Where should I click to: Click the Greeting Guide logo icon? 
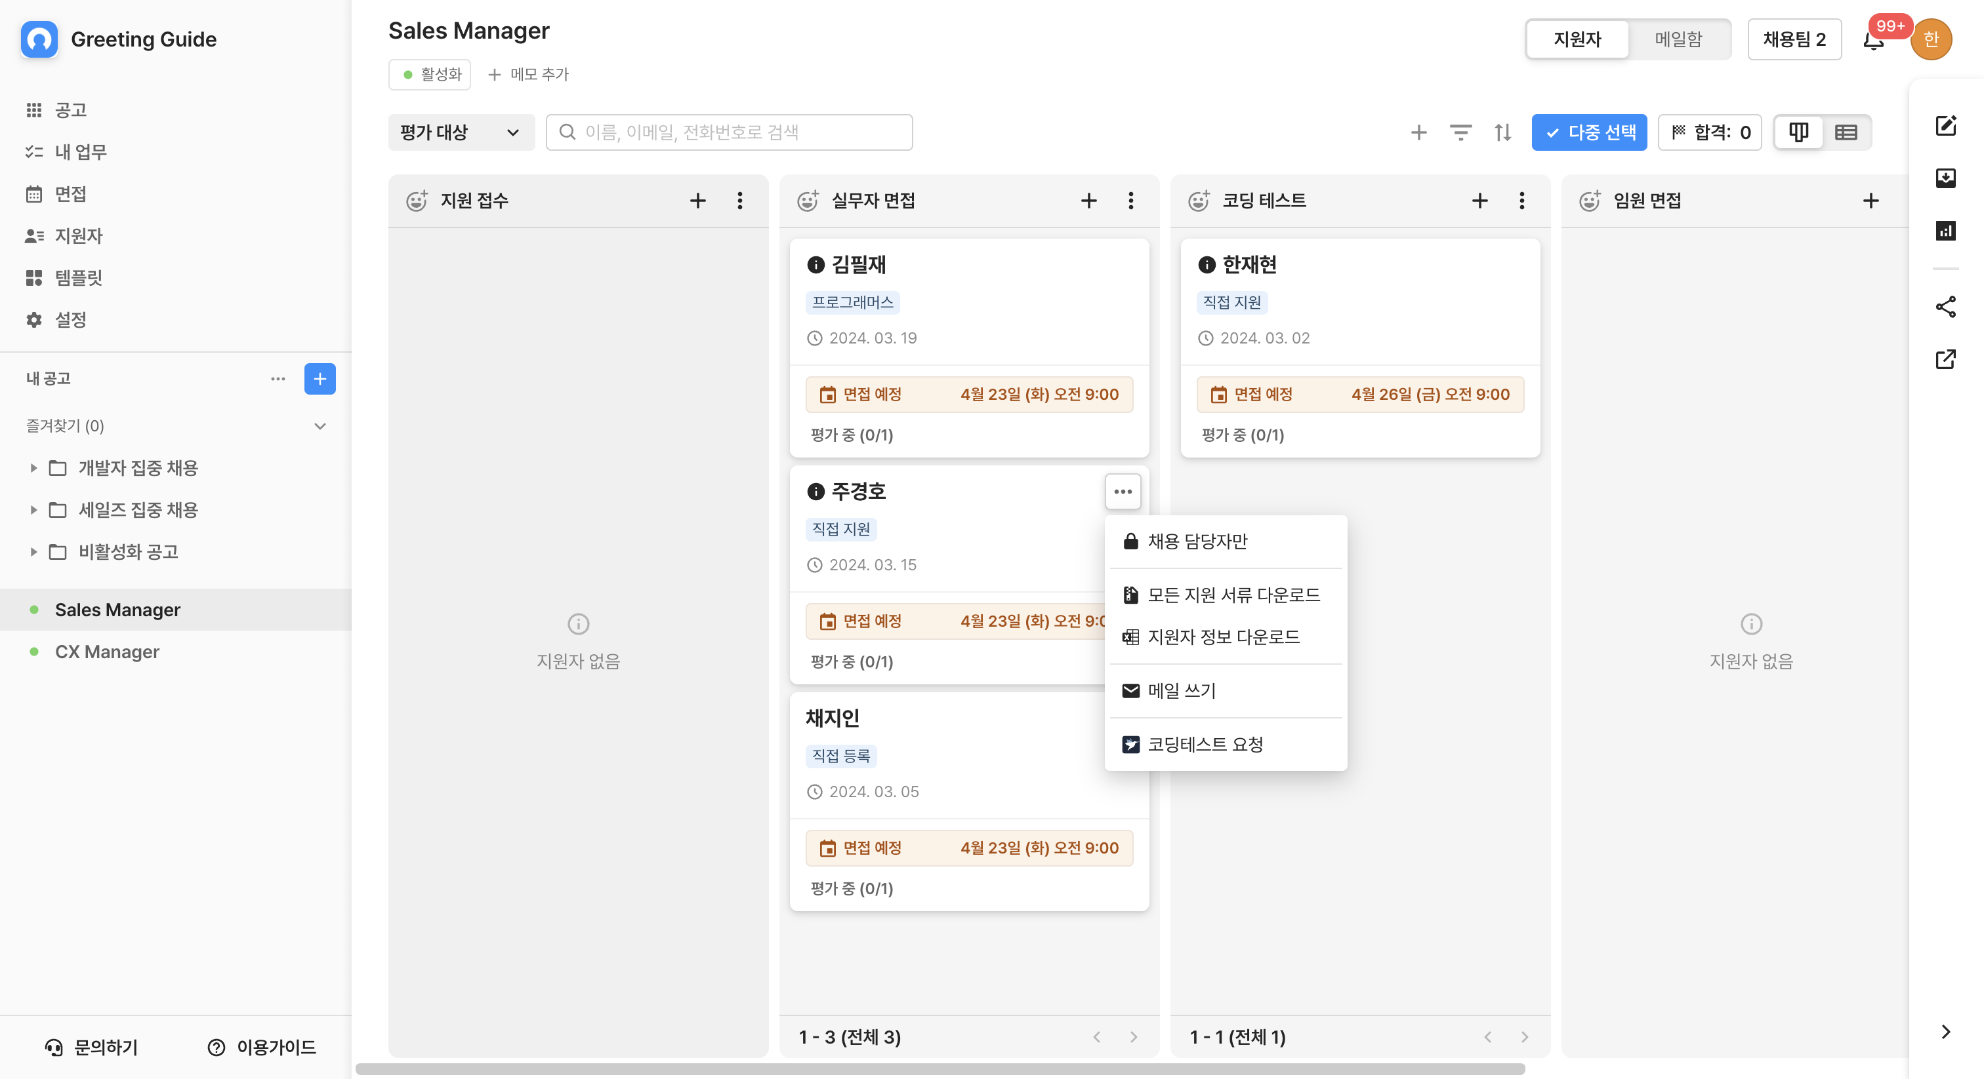pyautogui.click(x=39, y=39)
